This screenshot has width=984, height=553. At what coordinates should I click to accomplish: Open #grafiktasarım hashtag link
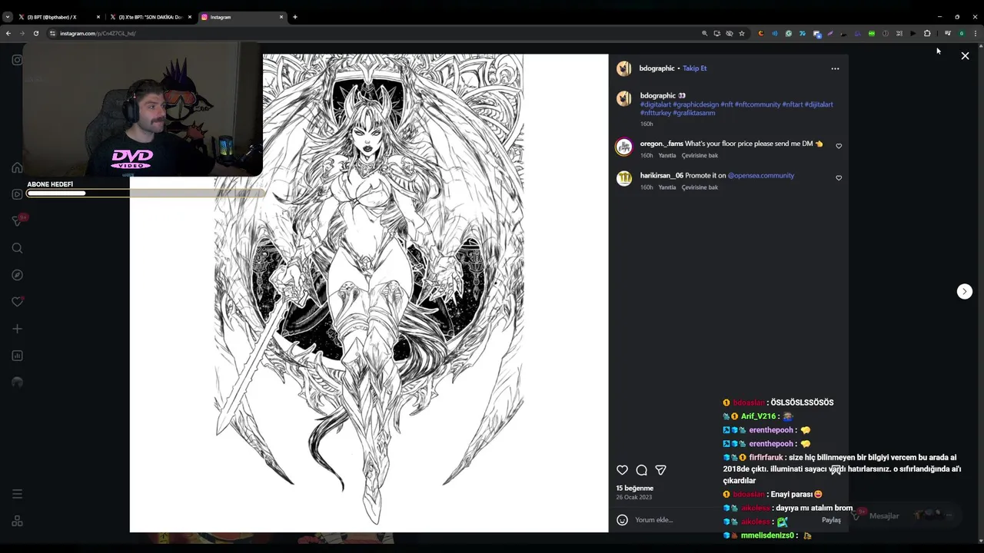694,113
